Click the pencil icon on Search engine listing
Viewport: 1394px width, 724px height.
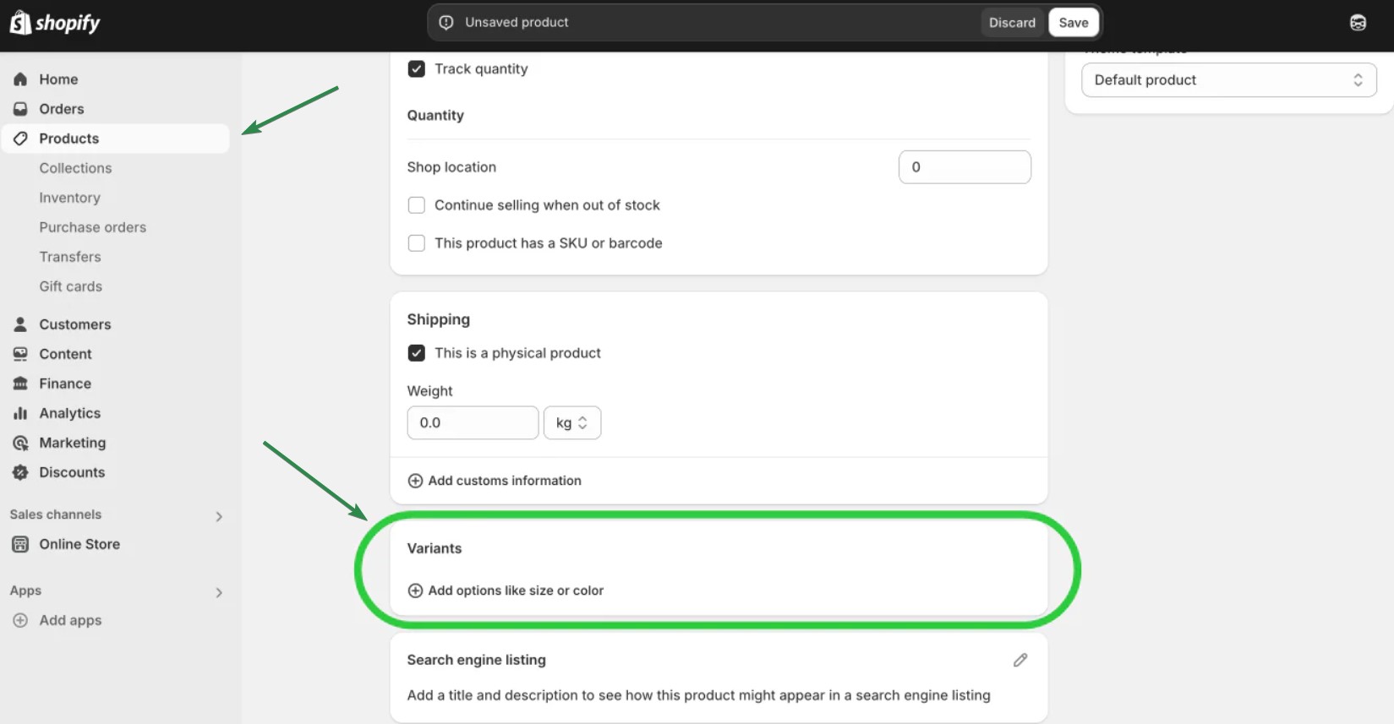(x=1020, y=659)
